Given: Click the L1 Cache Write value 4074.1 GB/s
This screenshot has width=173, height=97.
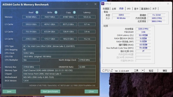Looking at the screenshot, I should tap(50, 24).
